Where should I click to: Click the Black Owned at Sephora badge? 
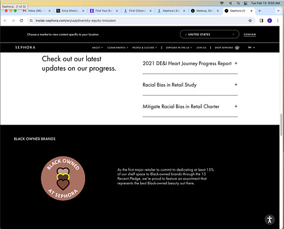click(x=63, y=179)
